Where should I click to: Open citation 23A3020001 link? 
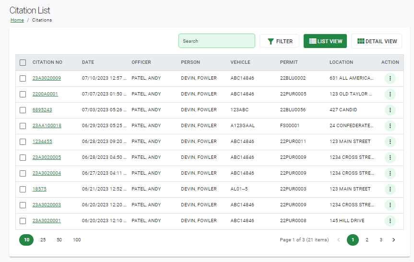pos(47,221)
